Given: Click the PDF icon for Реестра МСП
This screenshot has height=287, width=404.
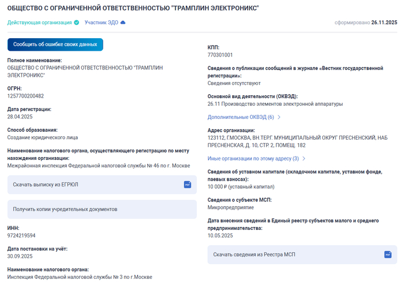Looking at the screenshot, I should pos(387,255).
